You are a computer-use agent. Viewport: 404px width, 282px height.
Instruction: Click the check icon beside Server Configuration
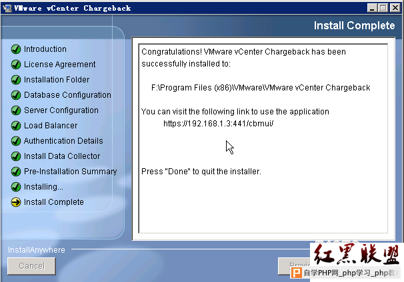pyautogui.click(x=16, y=110)
